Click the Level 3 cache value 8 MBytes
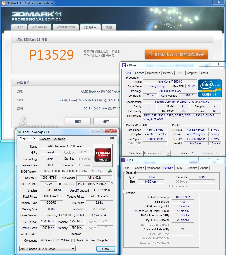 point(196,143)
